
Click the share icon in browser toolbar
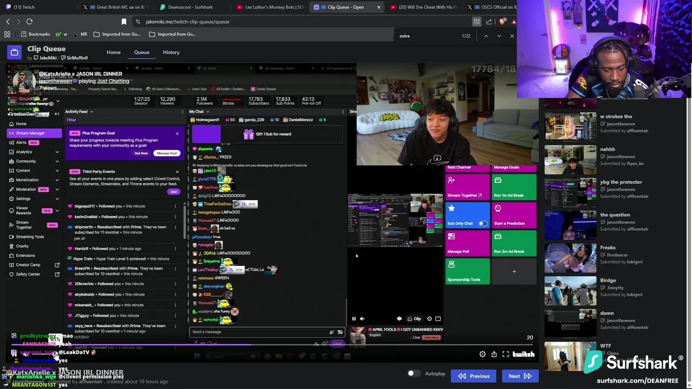489,22
